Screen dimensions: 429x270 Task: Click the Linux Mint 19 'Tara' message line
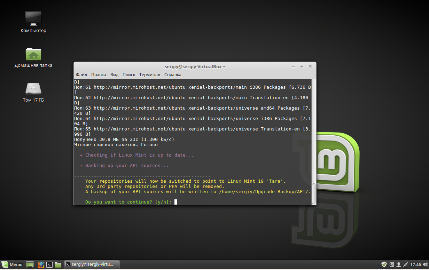(185, 181)
